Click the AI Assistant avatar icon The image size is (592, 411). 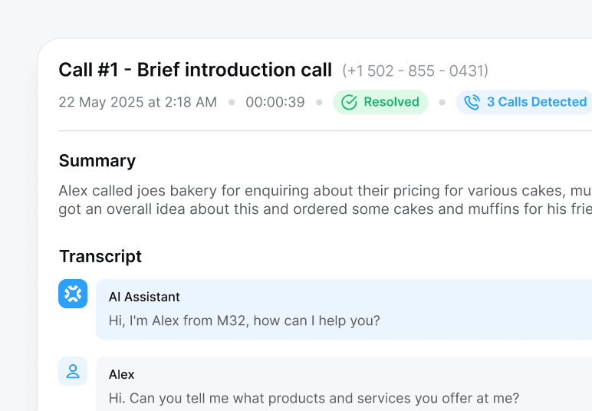73,294
